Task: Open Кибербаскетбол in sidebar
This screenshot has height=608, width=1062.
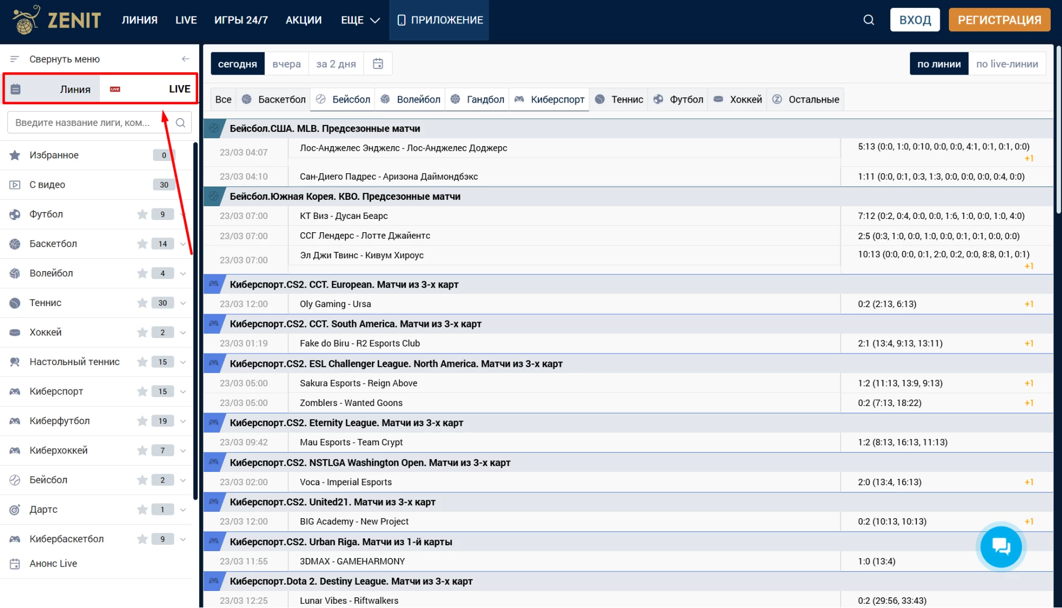Action: (x=66, y=539)
